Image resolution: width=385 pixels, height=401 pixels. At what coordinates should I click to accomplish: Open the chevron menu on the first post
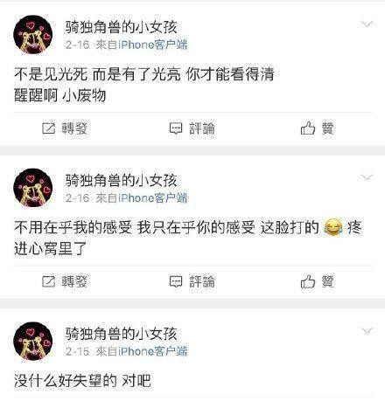tap(367, 24)
